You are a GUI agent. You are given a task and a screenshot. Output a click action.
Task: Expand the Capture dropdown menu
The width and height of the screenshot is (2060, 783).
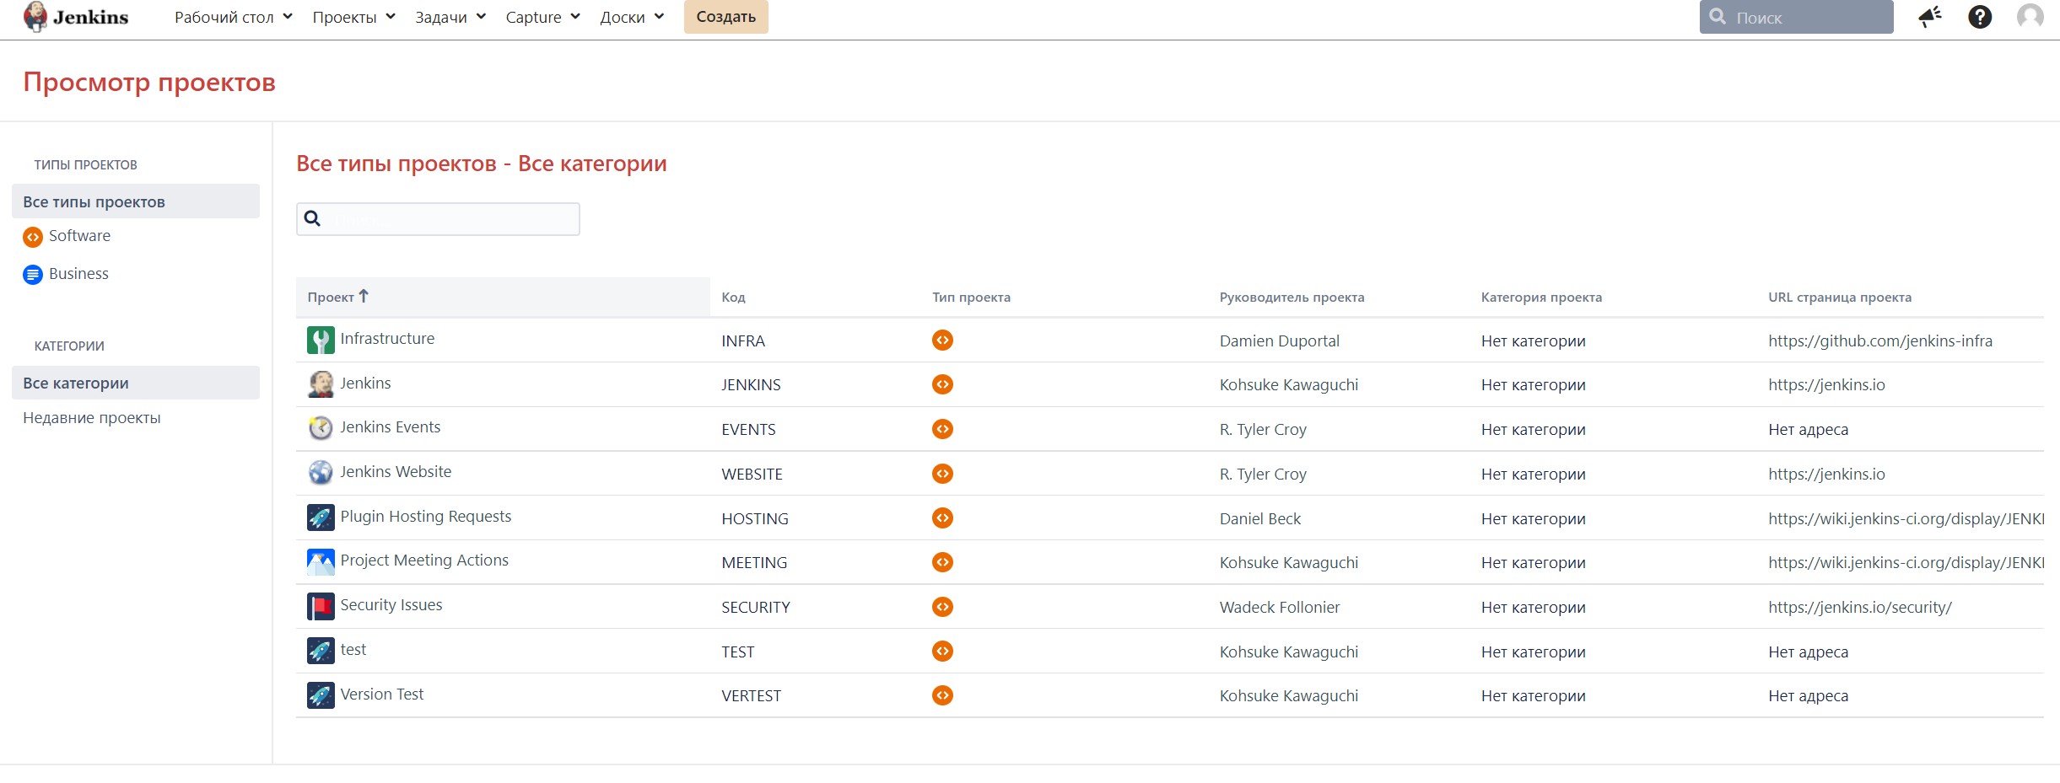543,17
